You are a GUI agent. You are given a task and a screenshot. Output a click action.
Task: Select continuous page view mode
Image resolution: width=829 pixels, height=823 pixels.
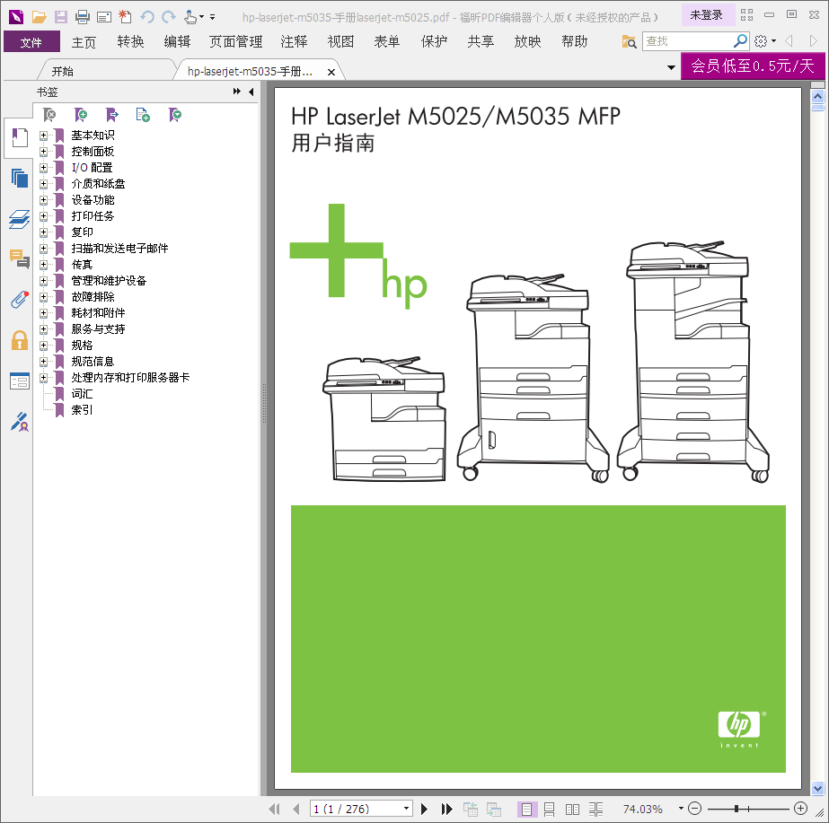point(550,809)
